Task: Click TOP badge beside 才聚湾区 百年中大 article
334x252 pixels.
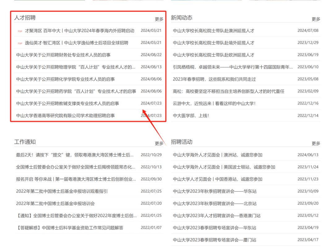Action: (x=20, y=31)
